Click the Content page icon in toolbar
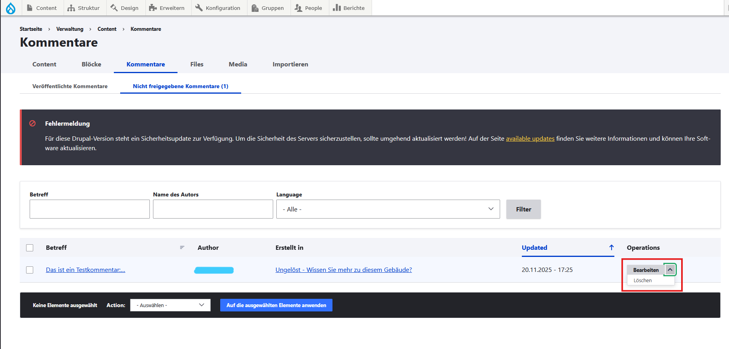Viewport: 729px width, 349px height. (x=30, y=8)
